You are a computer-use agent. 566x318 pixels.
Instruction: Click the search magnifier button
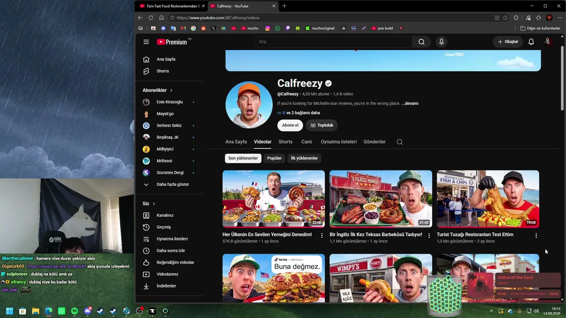(x=421, y=42)
